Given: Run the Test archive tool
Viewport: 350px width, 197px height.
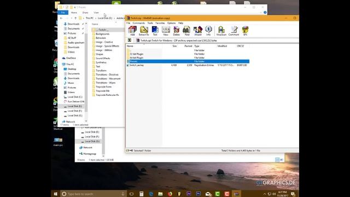Looking at the screenshot, I should pos(155,31).
